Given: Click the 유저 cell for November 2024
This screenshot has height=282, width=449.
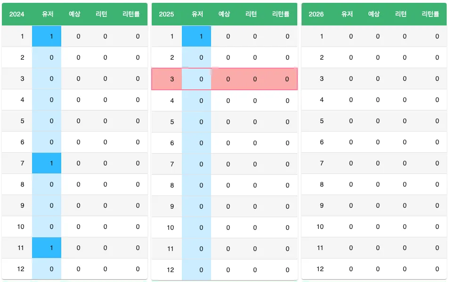Looking at the screenshot, I should [x=47, y=248].
